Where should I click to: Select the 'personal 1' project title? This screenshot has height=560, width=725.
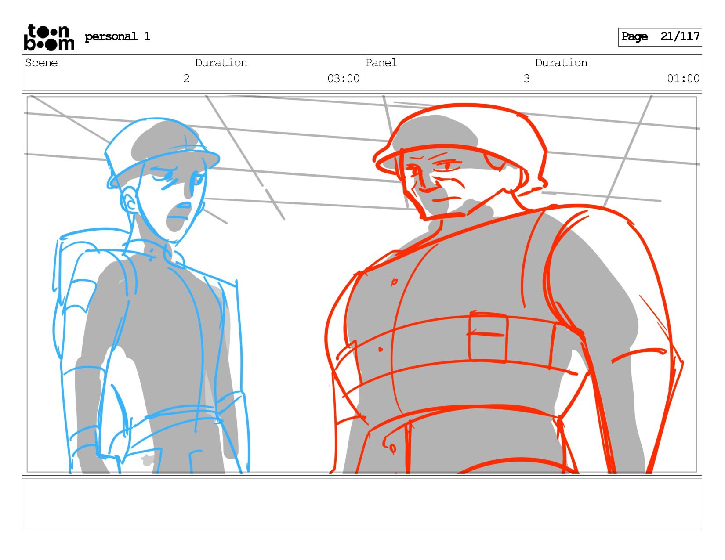coord(117,36)
